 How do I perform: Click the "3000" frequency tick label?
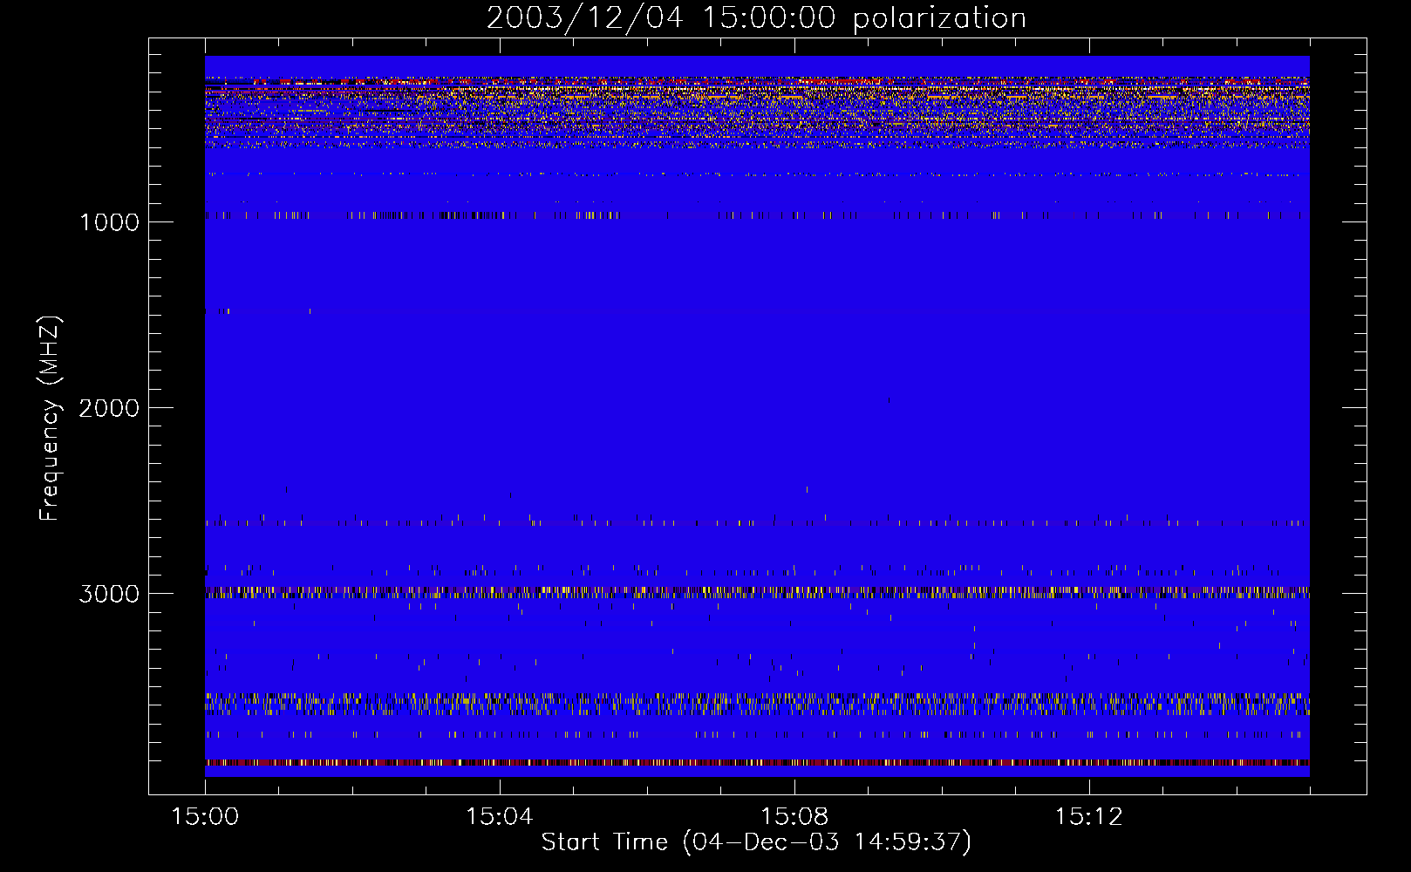[x=109, y=594]
